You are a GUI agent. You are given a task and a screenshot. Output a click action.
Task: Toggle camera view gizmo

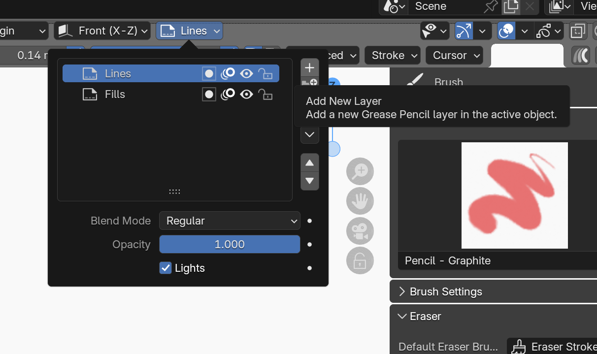click(x=360, y=231)
